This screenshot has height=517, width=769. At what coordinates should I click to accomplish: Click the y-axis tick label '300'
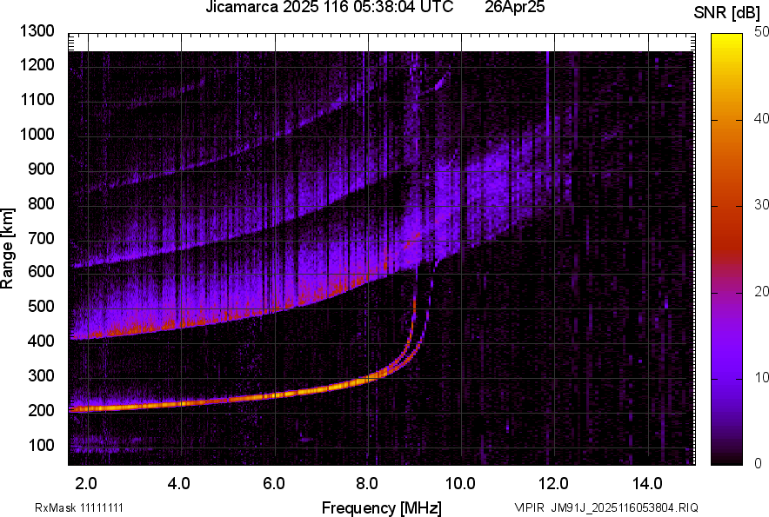coord(41,375)
